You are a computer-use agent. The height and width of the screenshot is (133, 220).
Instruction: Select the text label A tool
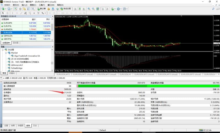click(x=34, y=13)
